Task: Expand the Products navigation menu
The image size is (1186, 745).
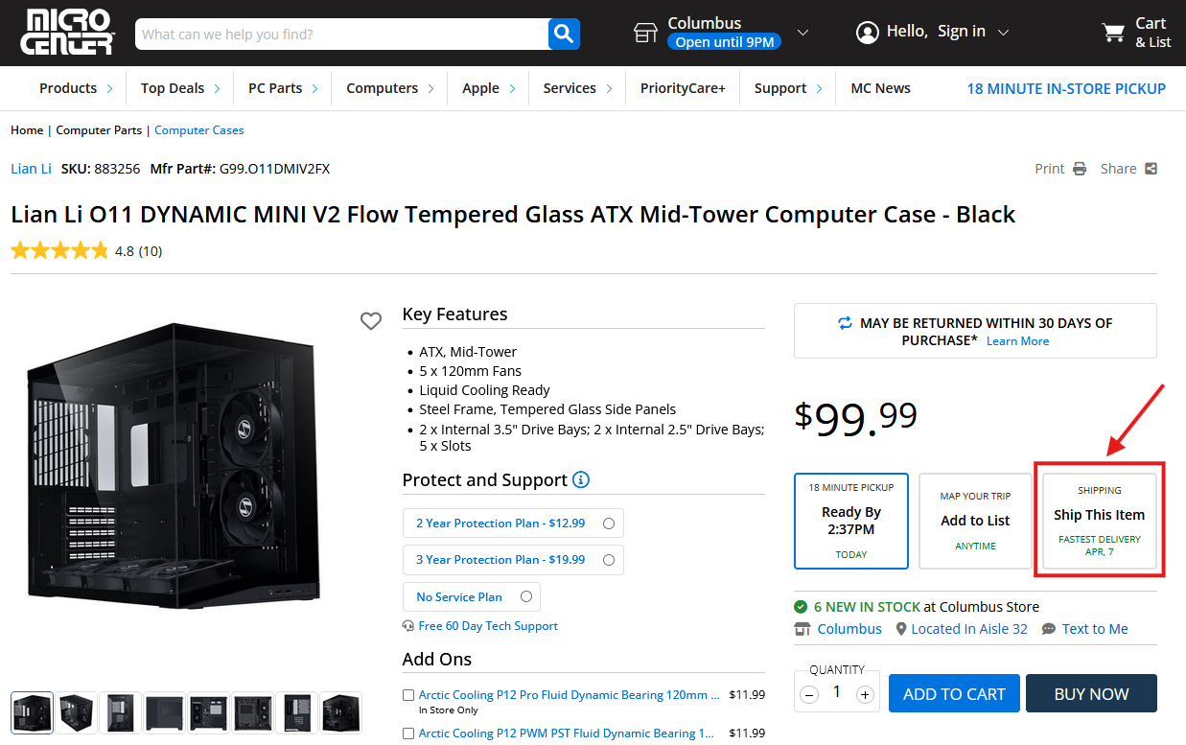Action: pos(76,88)
